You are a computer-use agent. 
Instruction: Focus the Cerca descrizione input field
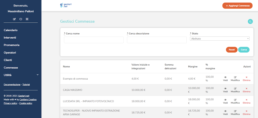coord(157,40)
